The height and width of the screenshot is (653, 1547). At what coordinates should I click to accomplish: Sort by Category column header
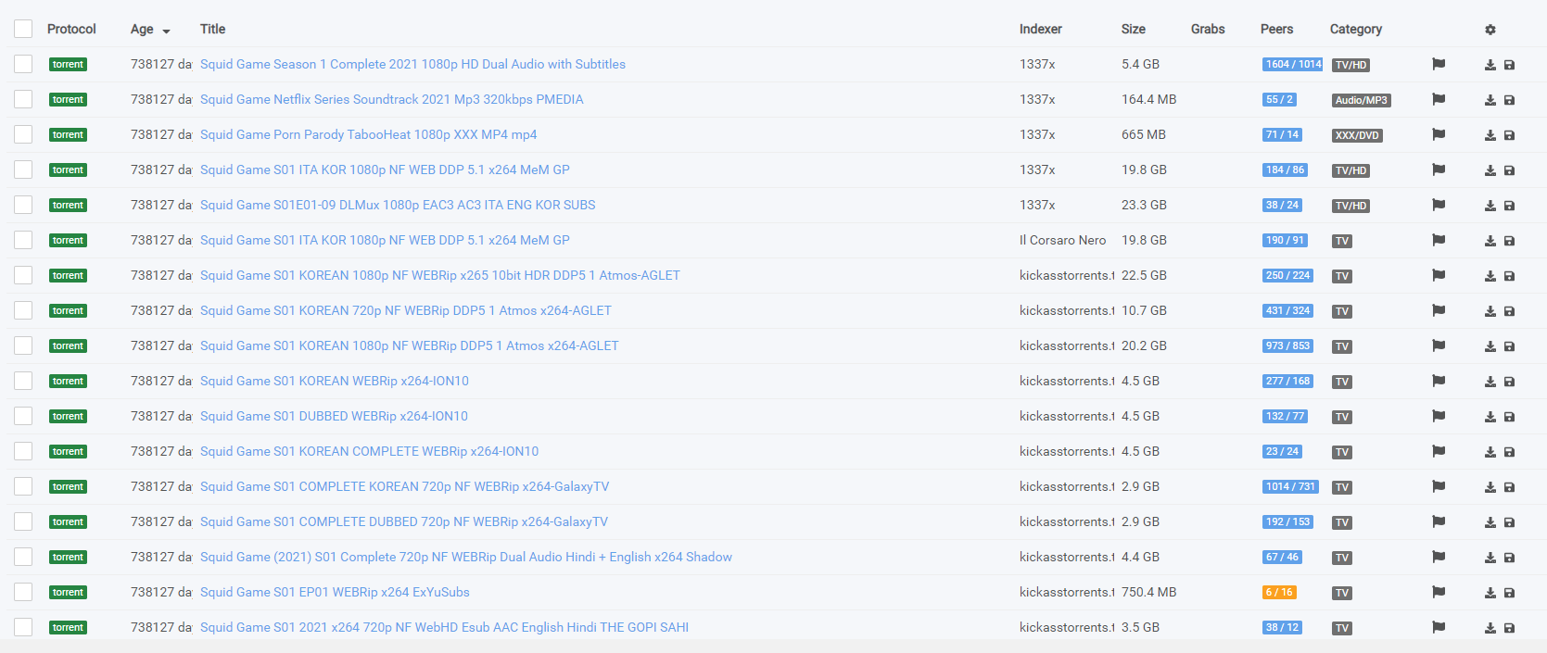(1355, 29)
